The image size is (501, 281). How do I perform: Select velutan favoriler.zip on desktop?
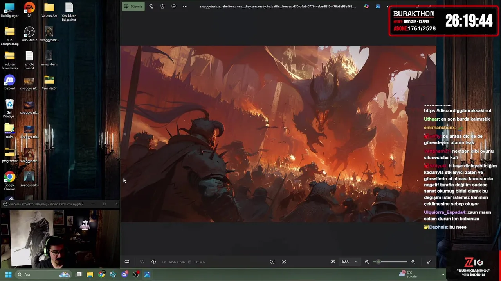[10, 60]
